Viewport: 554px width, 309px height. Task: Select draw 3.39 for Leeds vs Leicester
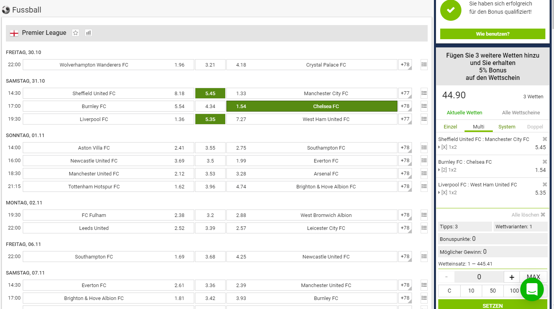coord(210,228)
